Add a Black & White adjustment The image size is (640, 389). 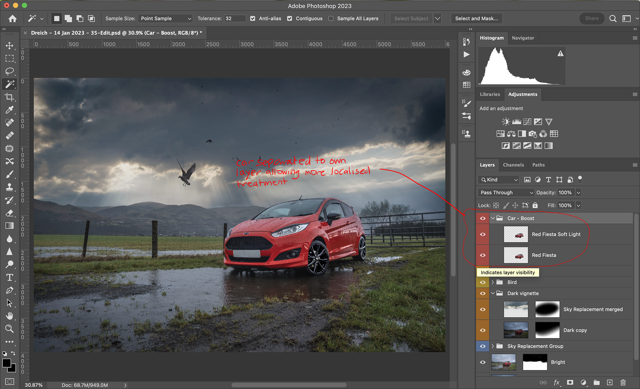[x=522, y=134]
